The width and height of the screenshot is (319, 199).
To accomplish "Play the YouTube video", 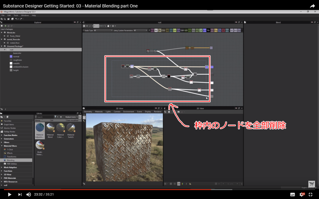I will click(x=9, y=195).
